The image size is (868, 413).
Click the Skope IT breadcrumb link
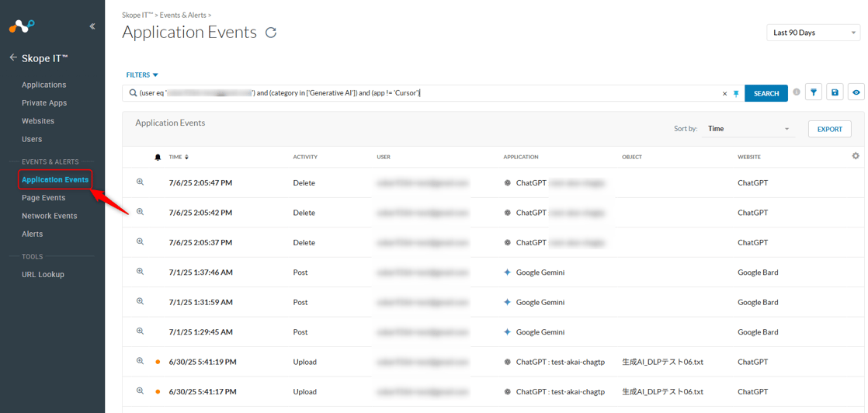[x=137, y=16]
